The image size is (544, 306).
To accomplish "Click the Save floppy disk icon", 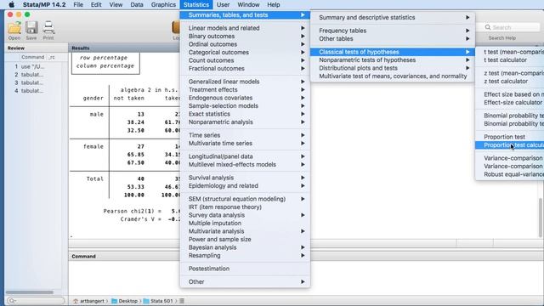I will click(x=31, y=28).
